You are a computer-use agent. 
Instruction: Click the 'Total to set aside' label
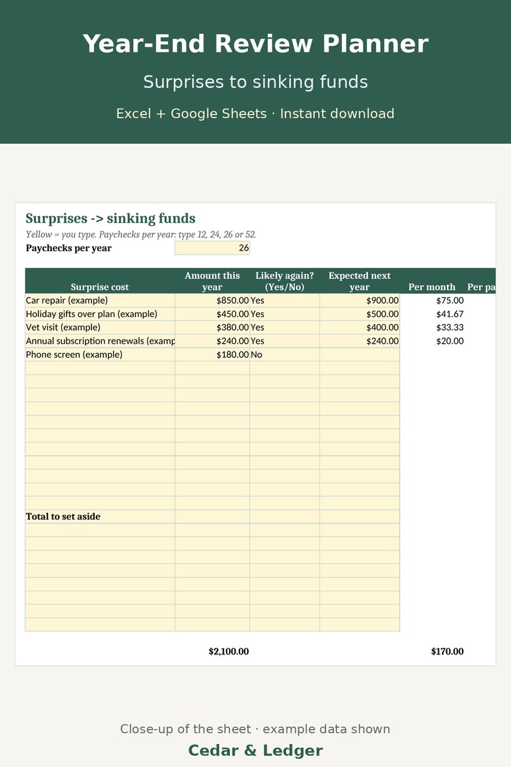(x=63, y=516)
